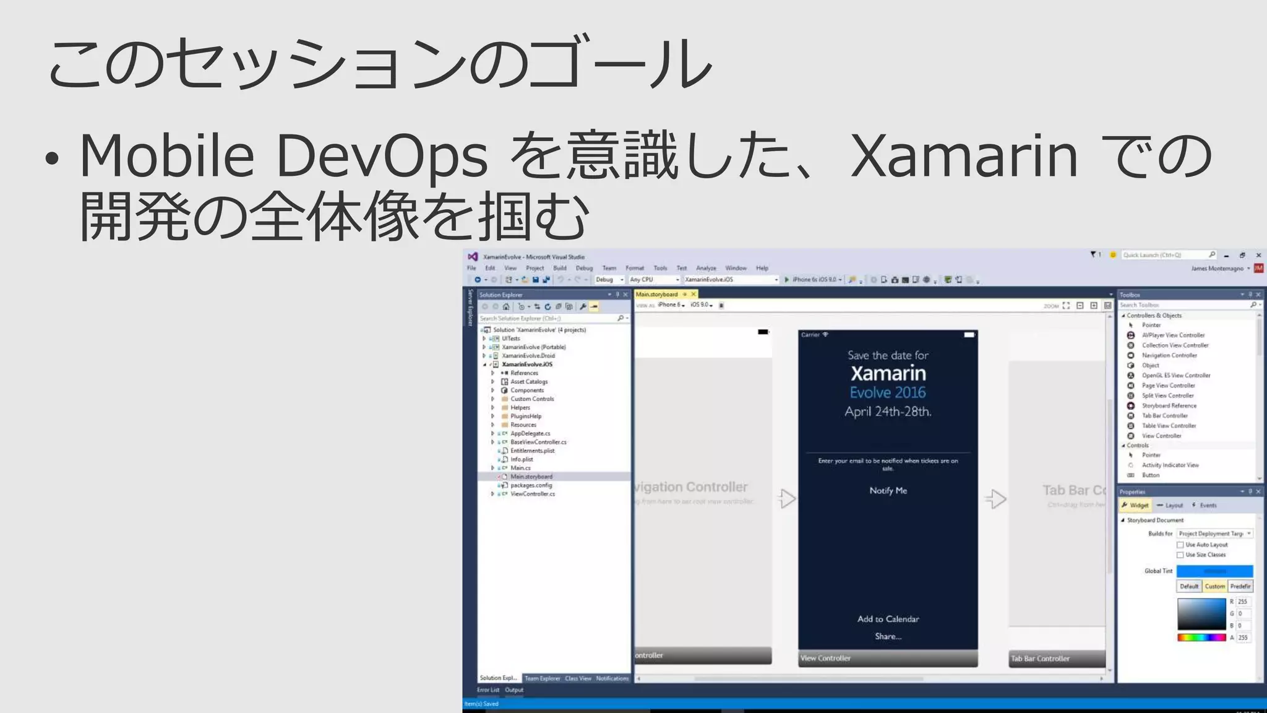This screenshot has width=1267, height=713.
Task: Open the Build menu
Action: pyautogui.click(x=559, y=268)
